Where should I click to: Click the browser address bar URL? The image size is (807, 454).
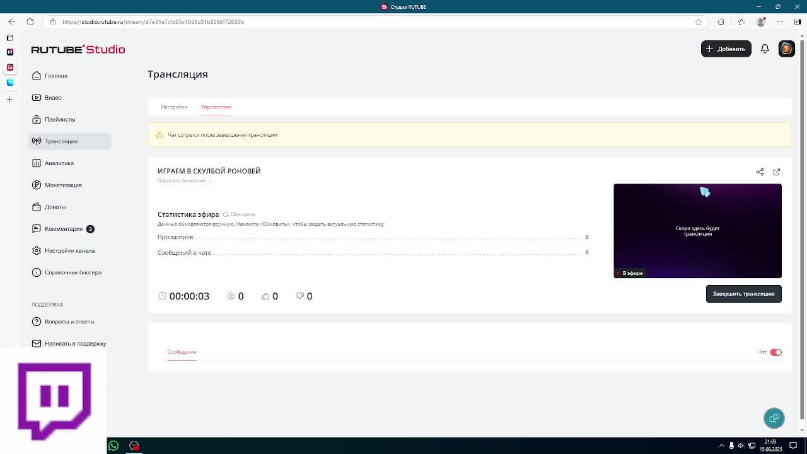(153, 22)
